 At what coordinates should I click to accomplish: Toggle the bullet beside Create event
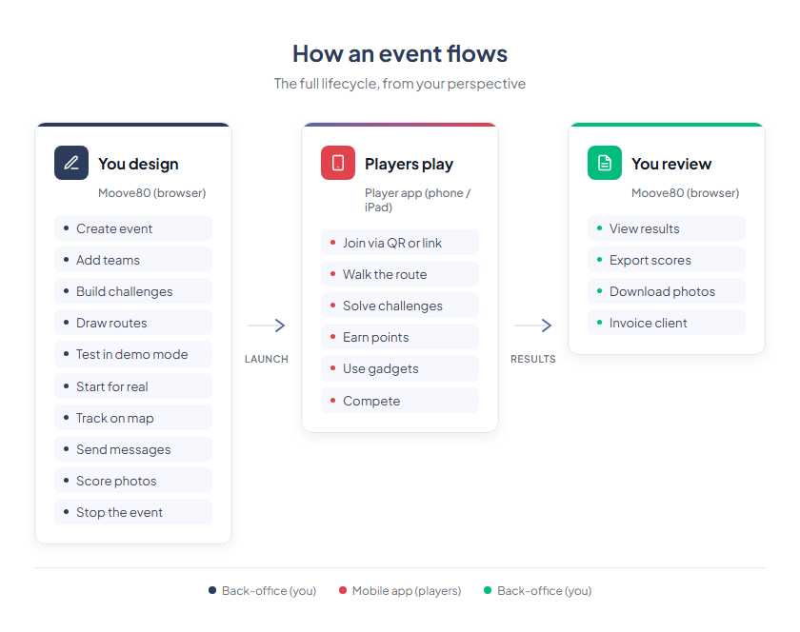[x=66, y=227]
